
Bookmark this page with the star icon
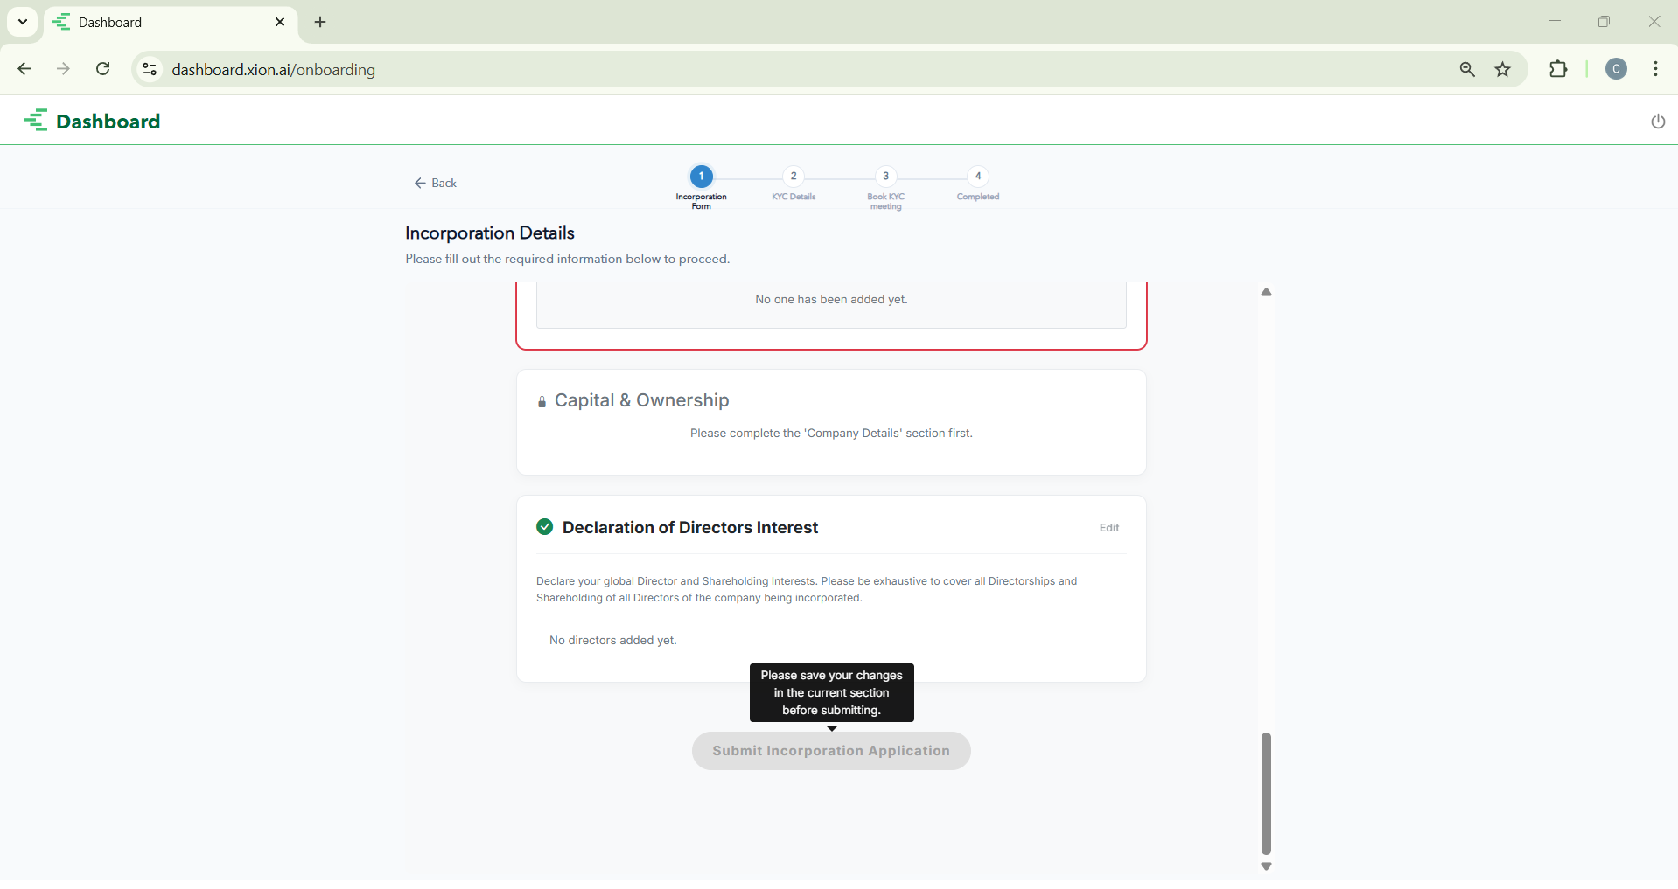pos(1502,70)
